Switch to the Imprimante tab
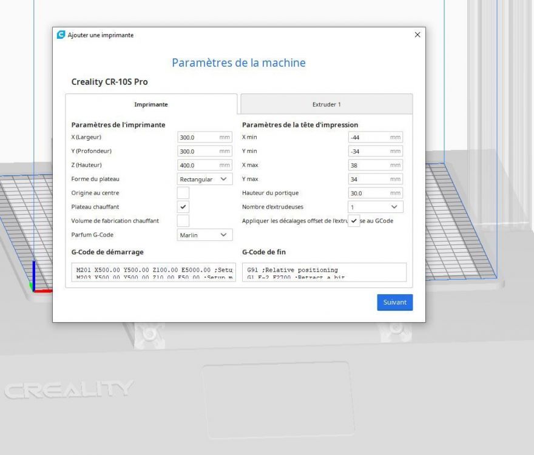 [x=151, y=104]
